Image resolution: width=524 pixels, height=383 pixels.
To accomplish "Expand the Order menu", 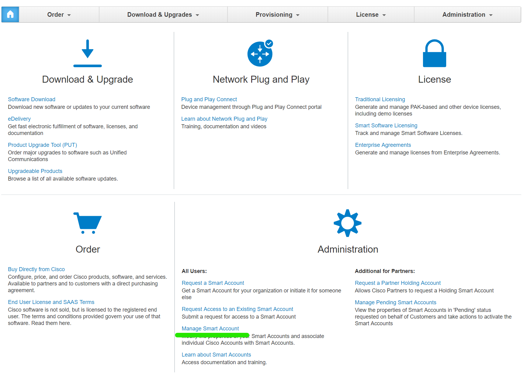I will [x=59, y=15].
